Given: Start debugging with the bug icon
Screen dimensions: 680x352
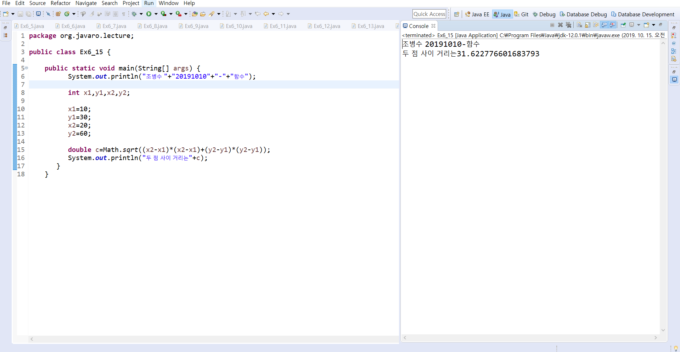Looking at the screenshot, I should pyautogui.click(x=134, y=14).
